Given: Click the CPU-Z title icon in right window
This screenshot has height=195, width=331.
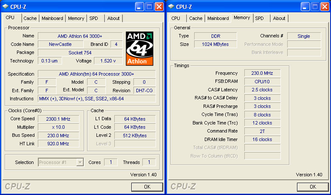Looking at the screenshot, I should pos(171,6).
